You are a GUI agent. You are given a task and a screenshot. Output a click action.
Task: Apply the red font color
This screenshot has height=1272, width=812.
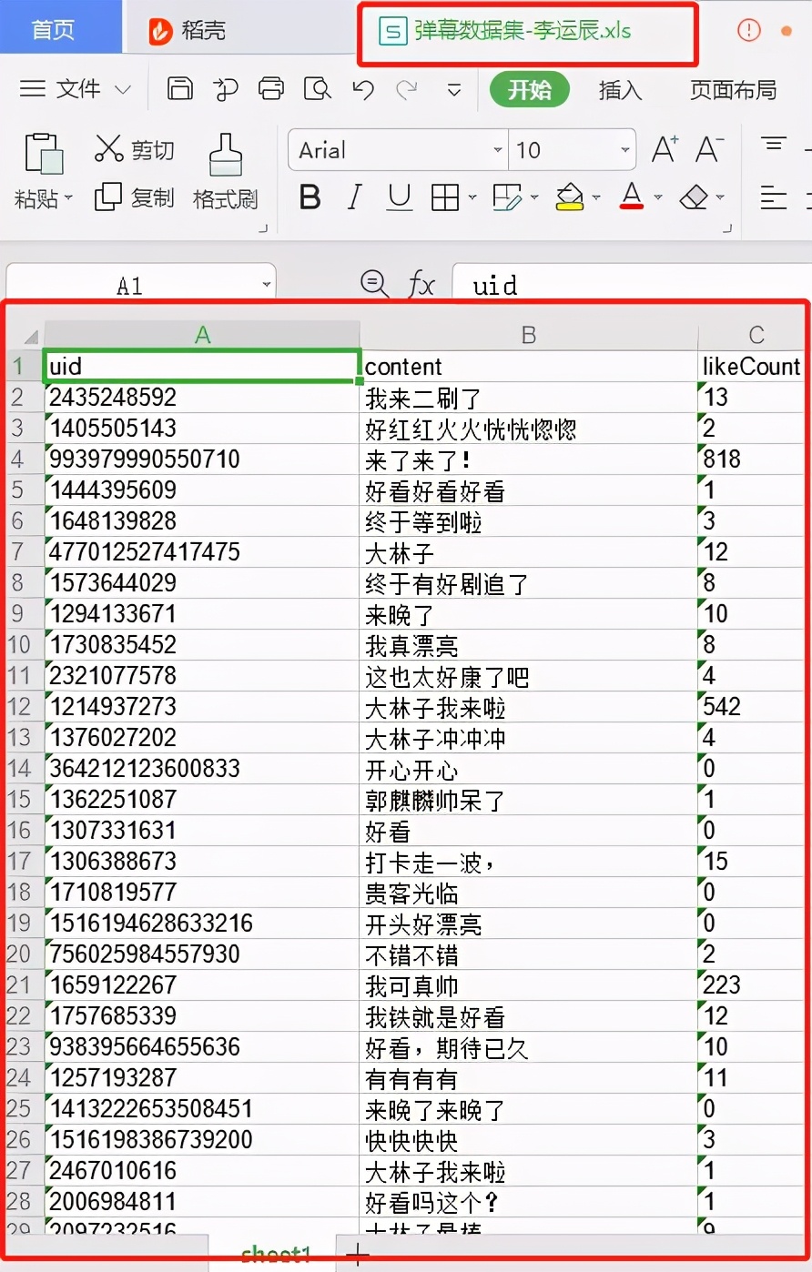click(632, 197)
